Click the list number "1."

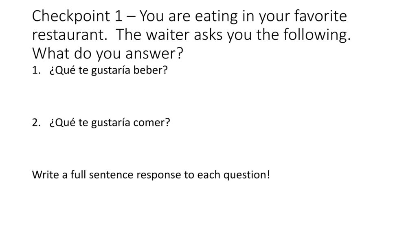[x=36, y=70]
